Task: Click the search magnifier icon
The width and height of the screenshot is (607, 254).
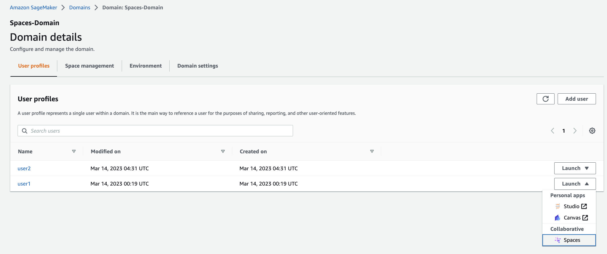Action: tap(25, 131)
